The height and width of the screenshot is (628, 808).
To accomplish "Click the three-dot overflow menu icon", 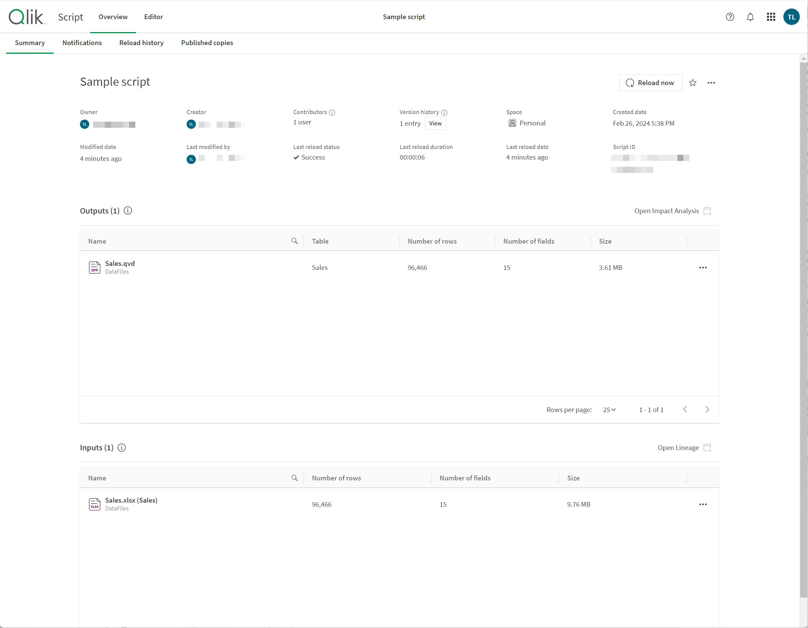I will pyautogui.click(x=712, y=82).
